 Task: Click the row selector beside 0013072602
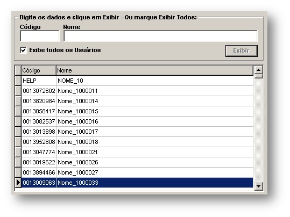(x=18, y=91)
